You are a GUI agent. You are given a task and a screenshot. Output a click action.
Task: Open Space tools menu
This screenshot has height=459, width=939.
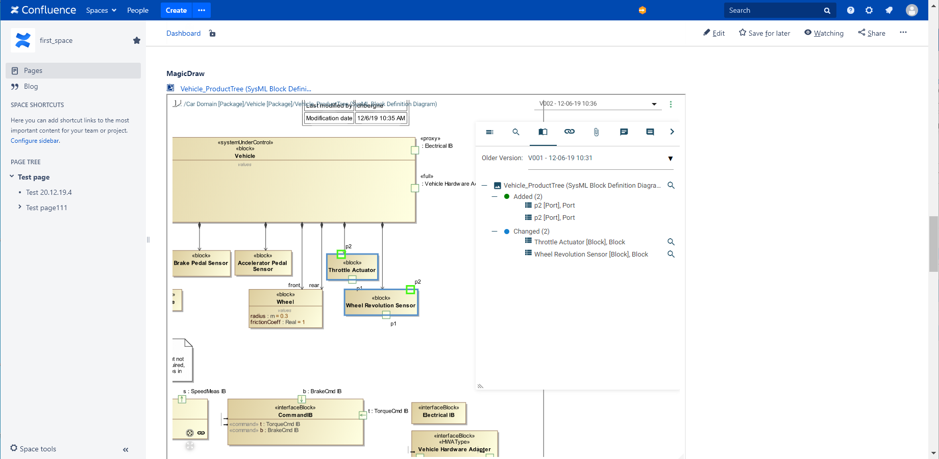33,448
